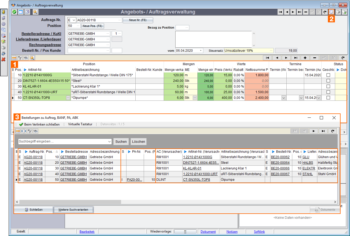
Task: Open the order type dropdown showing E
Action: (x=74, y=20)
